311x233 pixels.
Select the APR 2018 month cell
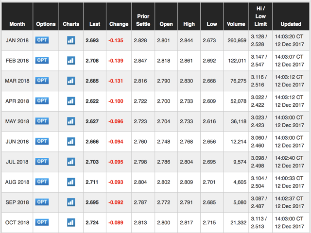(17, 101)
